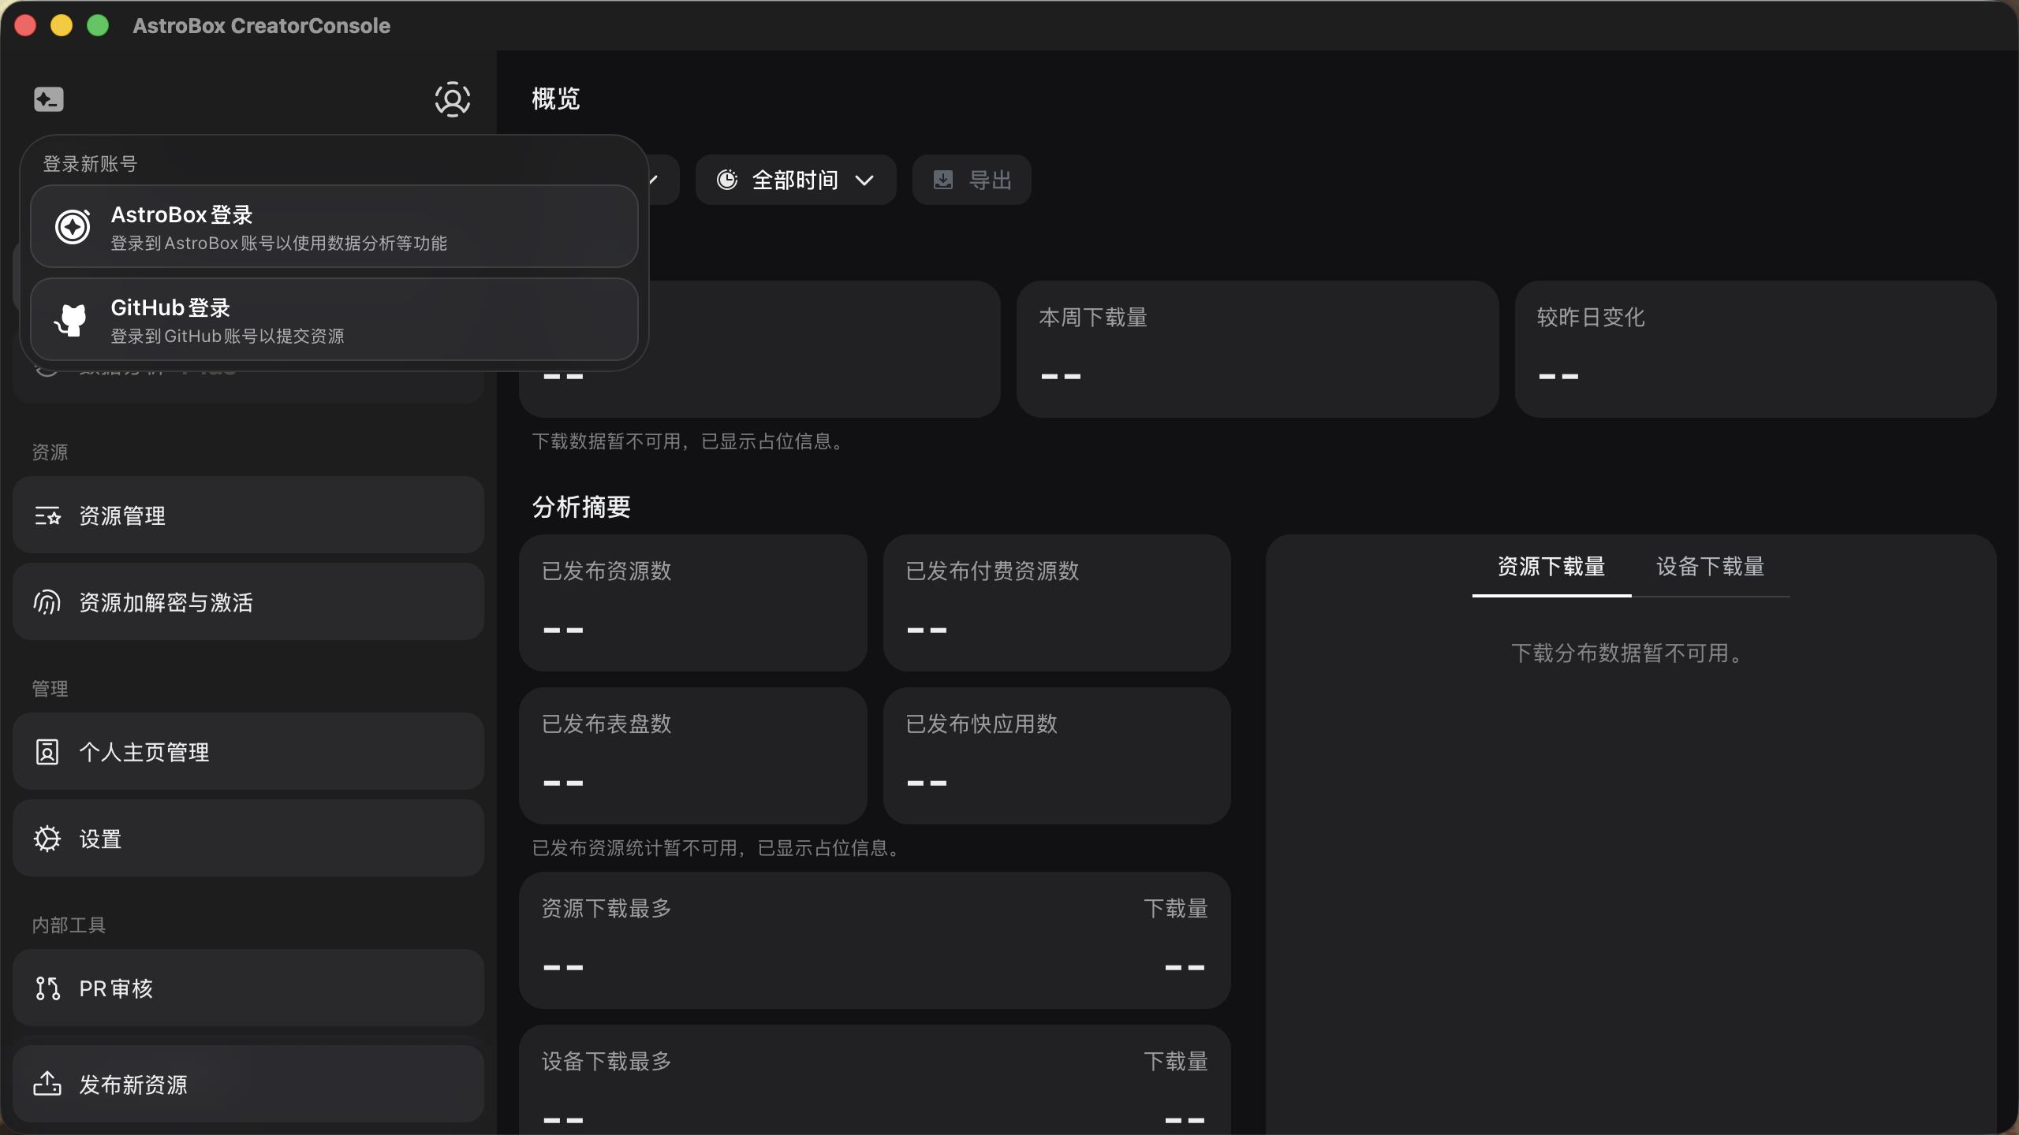This screenshot has height=1135, width=2019.
Task: Click the 资源下载最多 heading
Action: tap(606, 909)
